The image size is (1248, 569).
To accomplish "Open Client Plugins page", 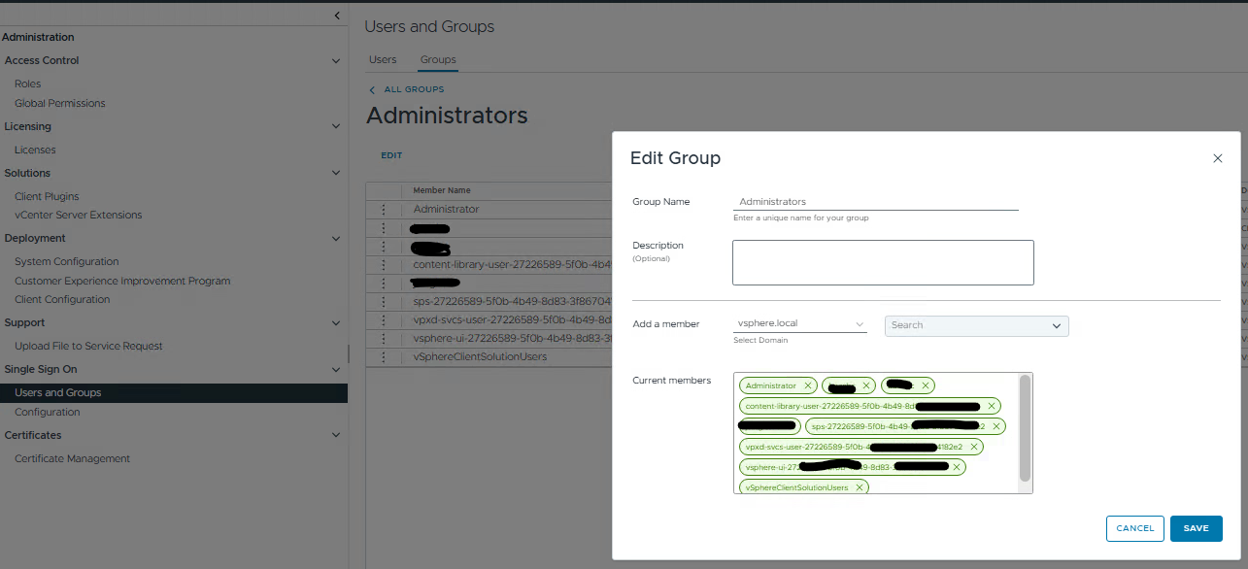I will click(47, 196).
